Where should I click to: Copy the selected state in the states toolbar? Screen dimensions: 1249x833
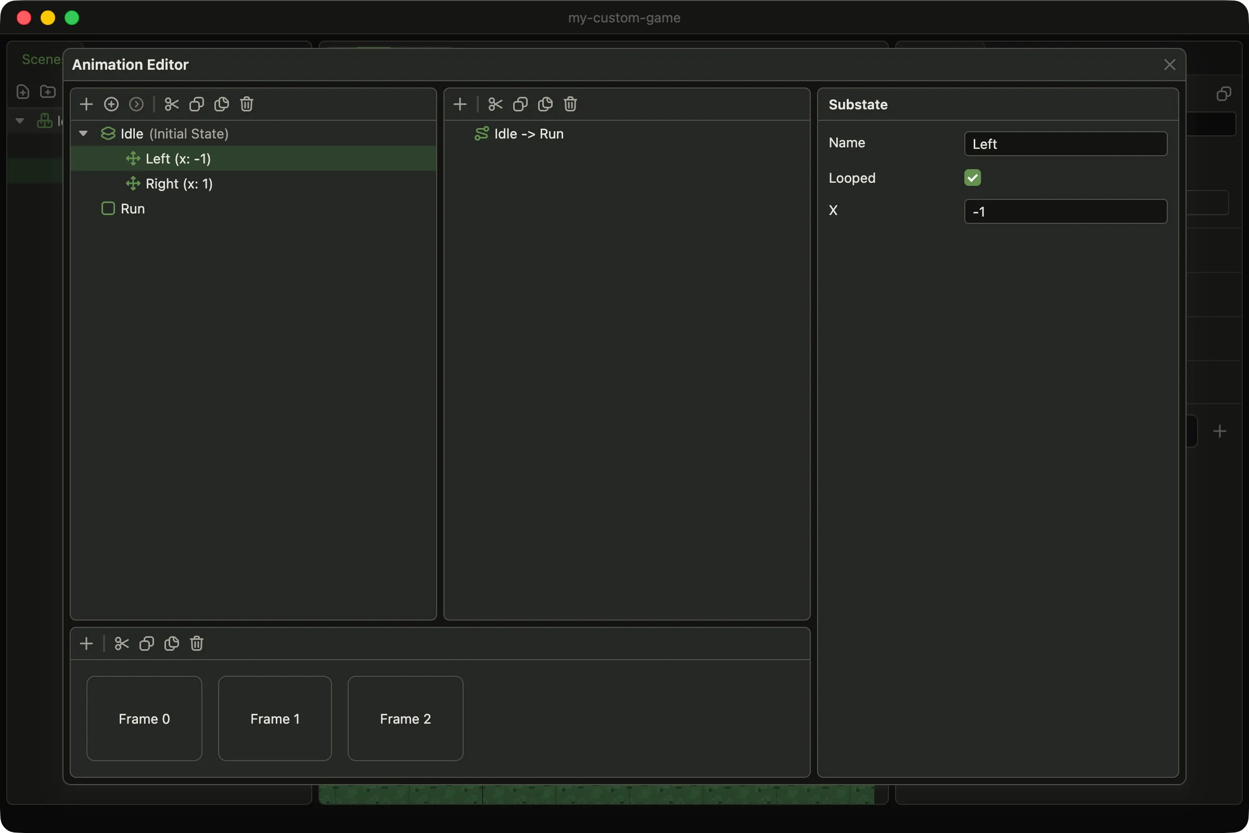tap(197, 104)
